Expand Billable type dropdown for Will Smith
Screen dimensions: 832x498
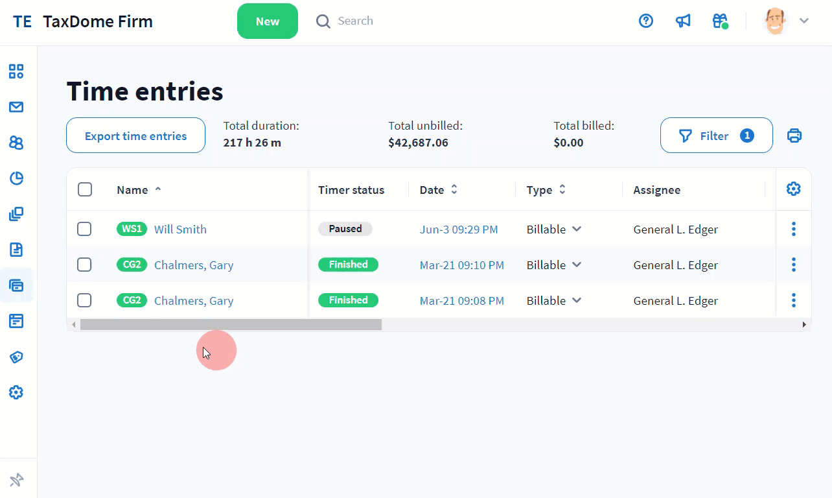pyautogui.click(x=576, y=229)
